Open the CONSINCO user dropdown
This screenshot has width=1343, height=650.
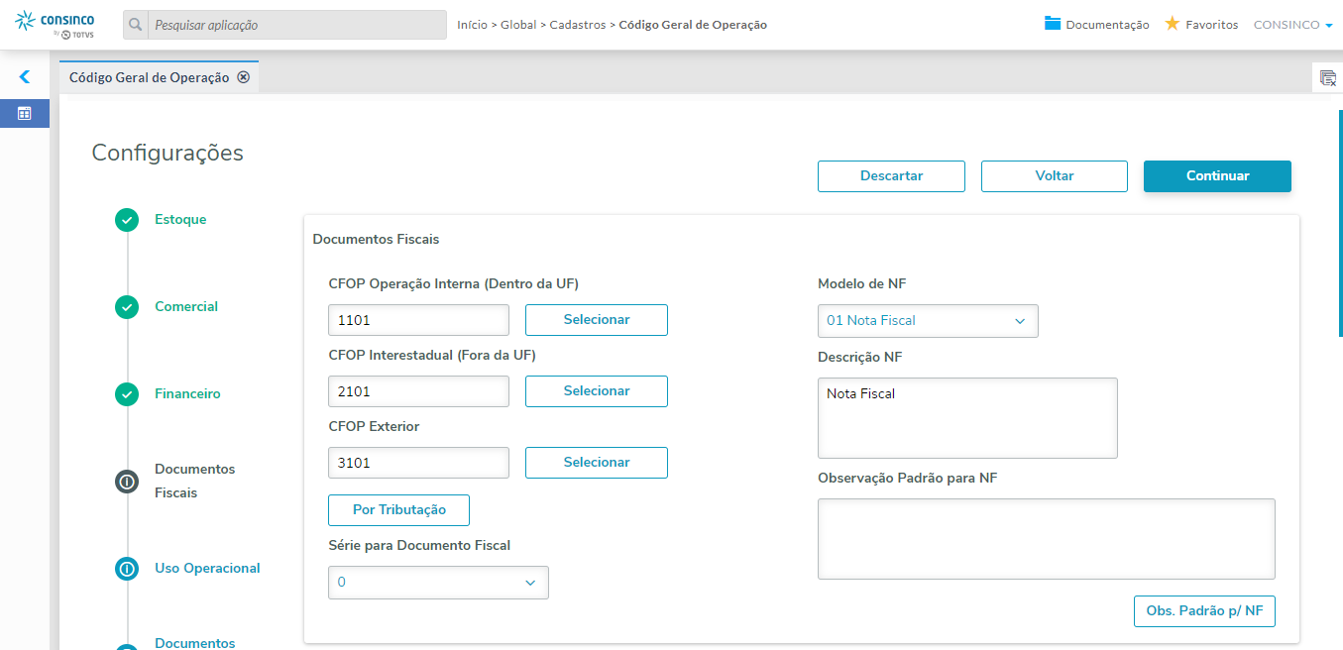[1292, 25]
